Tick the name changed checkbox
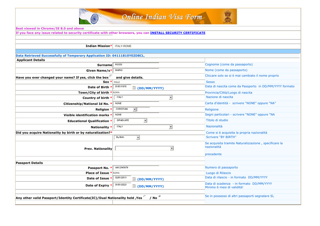 pos(111,76)
